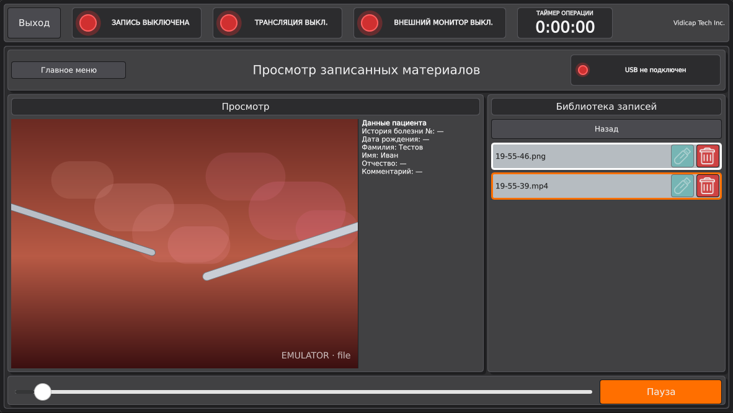Click the red recording status indicator
This screenshot has width=733, height=413.
[x=88, y=22]
